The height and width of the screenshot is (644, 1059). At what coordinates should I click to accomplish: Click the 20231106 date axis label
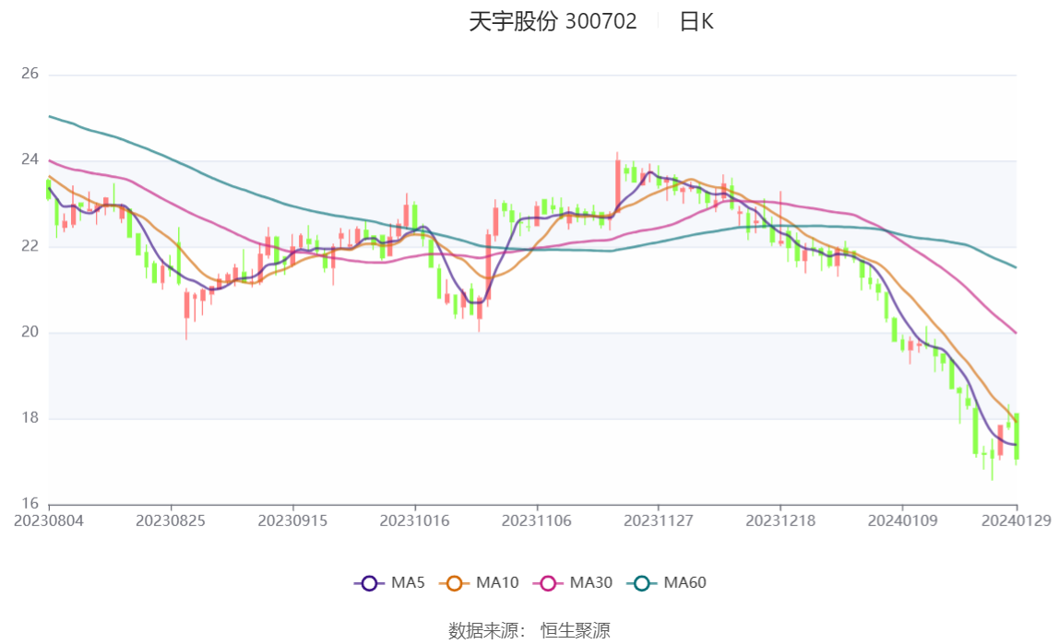coord(536,521)
